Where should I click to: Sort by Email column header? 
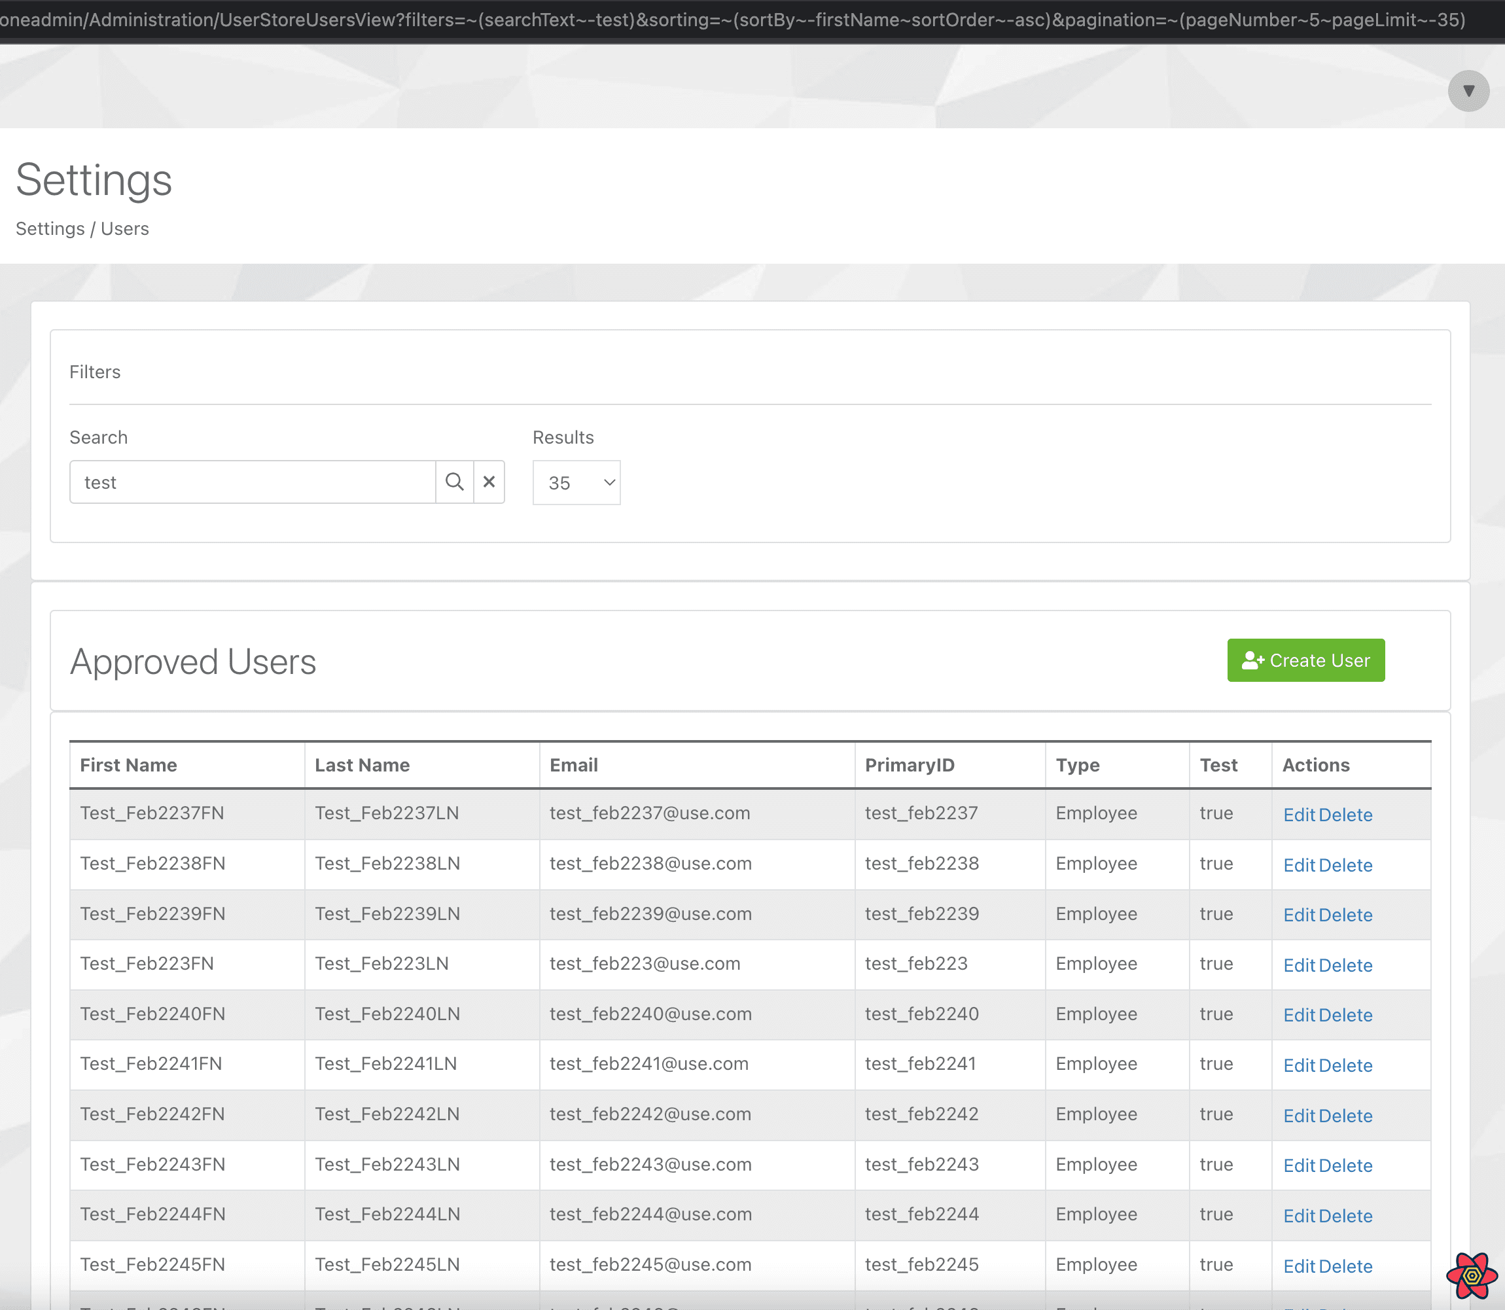coord(574,765)
